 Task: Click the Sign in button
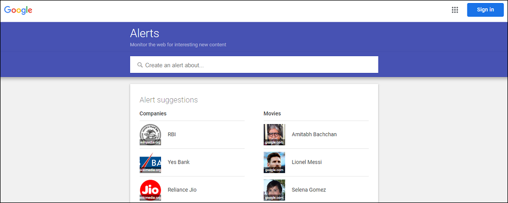(485, 10)
